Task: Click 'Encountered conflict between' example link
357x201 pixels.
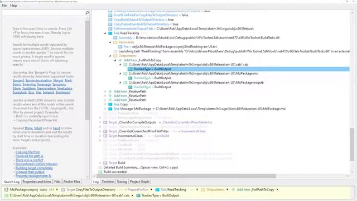Action: coord(36,164)
